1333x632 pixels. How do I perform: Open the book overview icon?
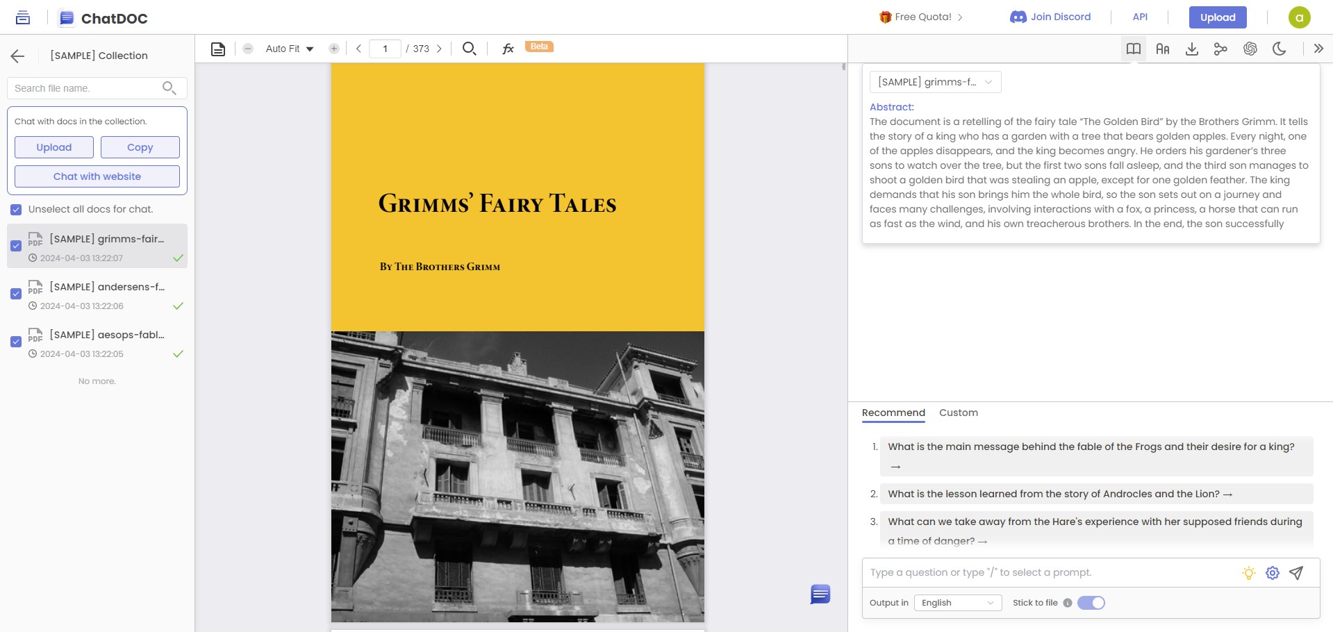tap(1134, 49)
